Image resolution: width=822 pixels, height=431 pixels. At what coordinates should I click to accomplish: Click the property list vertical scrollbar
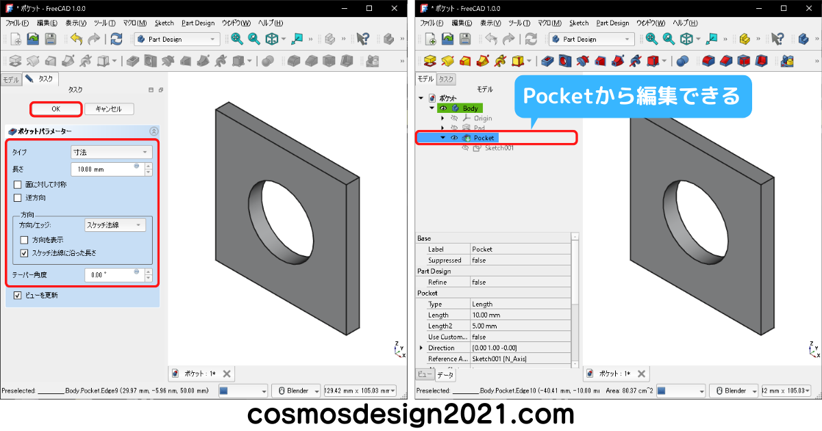point(575,300)
